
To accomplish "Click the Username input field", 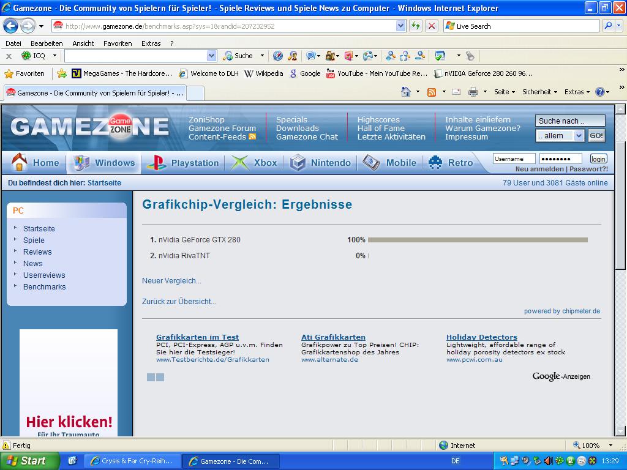I will [514, 159].
